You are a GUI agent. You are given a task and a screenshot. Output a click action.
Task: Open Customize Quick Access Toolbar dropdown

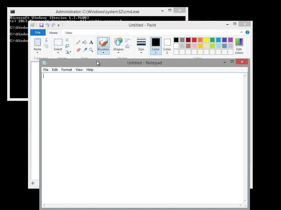tap(59, 25)
